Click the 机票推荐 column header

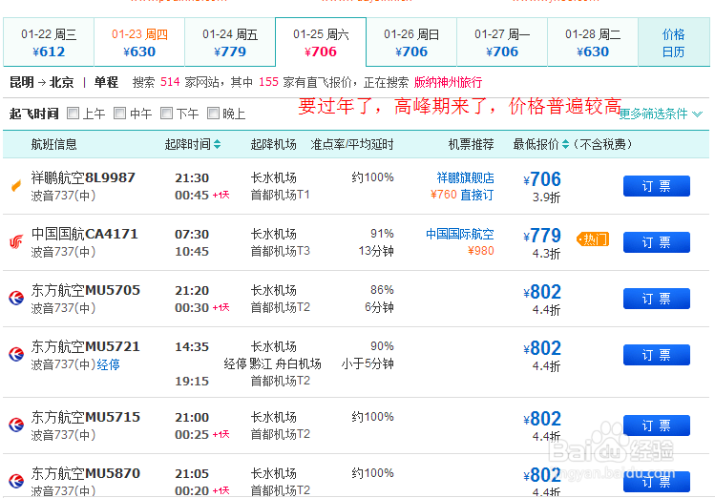471,144
